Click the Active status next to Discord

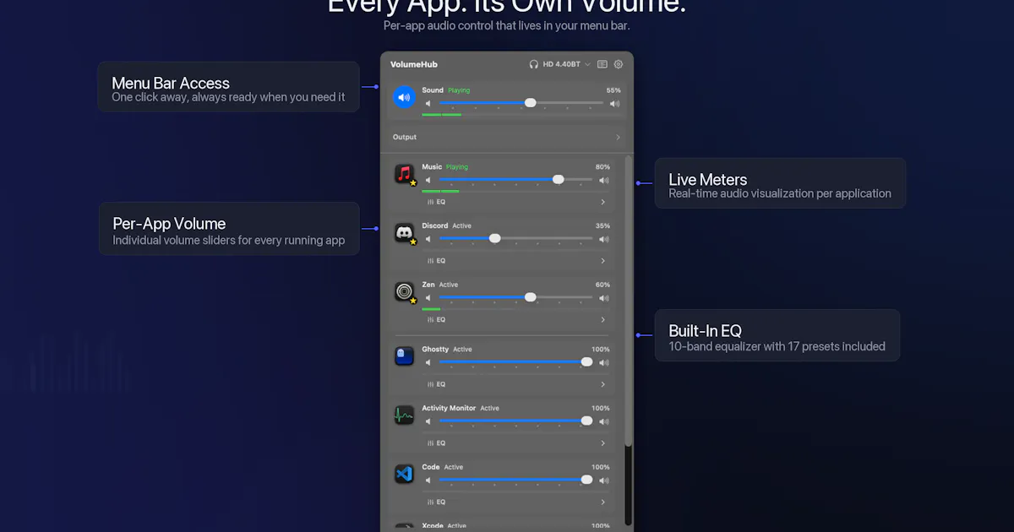pyautogui.click(x=462, y=226)
